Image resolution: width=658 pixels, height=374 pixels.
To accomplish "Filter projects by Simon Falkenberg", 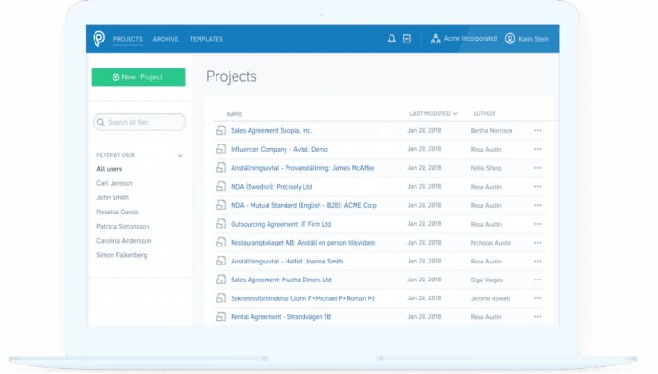I will pyautogui.click(x=122, y=255).
